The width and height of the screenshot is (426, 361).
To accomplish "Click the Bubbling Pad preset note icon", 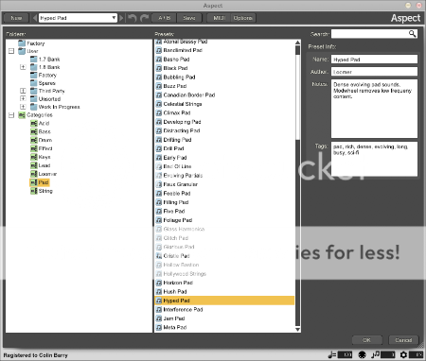I will pyautogui.click(x=159, y=77).
